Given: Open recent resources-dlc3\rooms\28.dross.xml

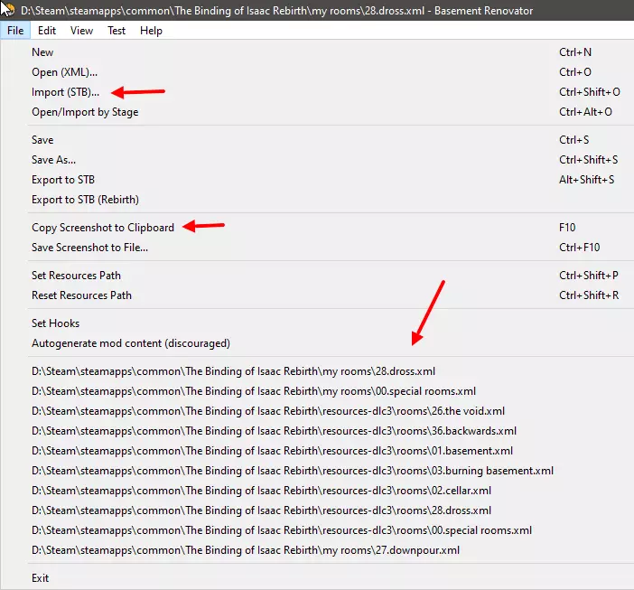Looking at the screenshot, I should pos(317,510).
